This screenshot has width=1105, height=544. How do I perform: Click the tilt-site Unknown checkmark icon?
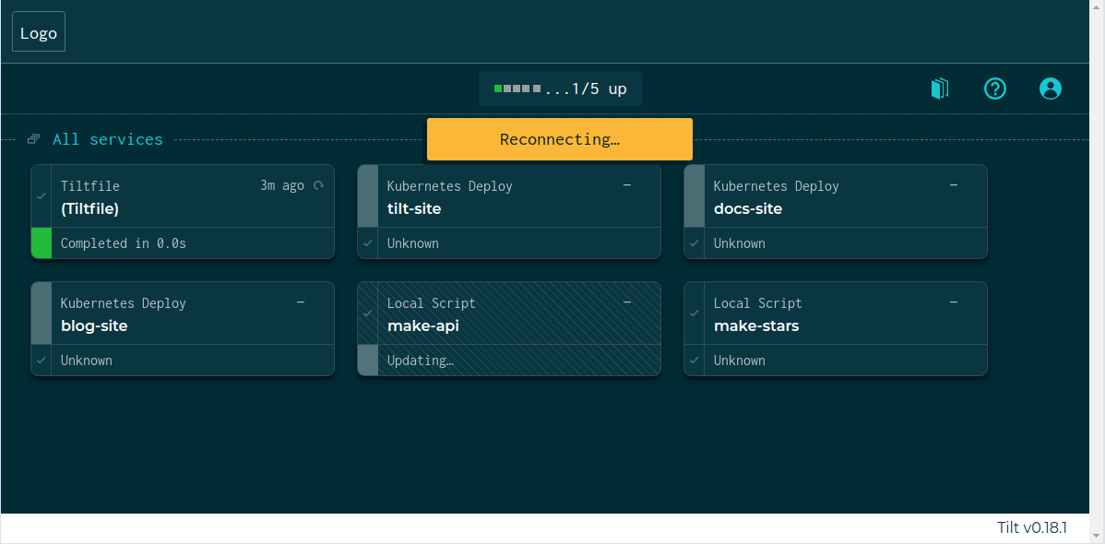[368, 243]
